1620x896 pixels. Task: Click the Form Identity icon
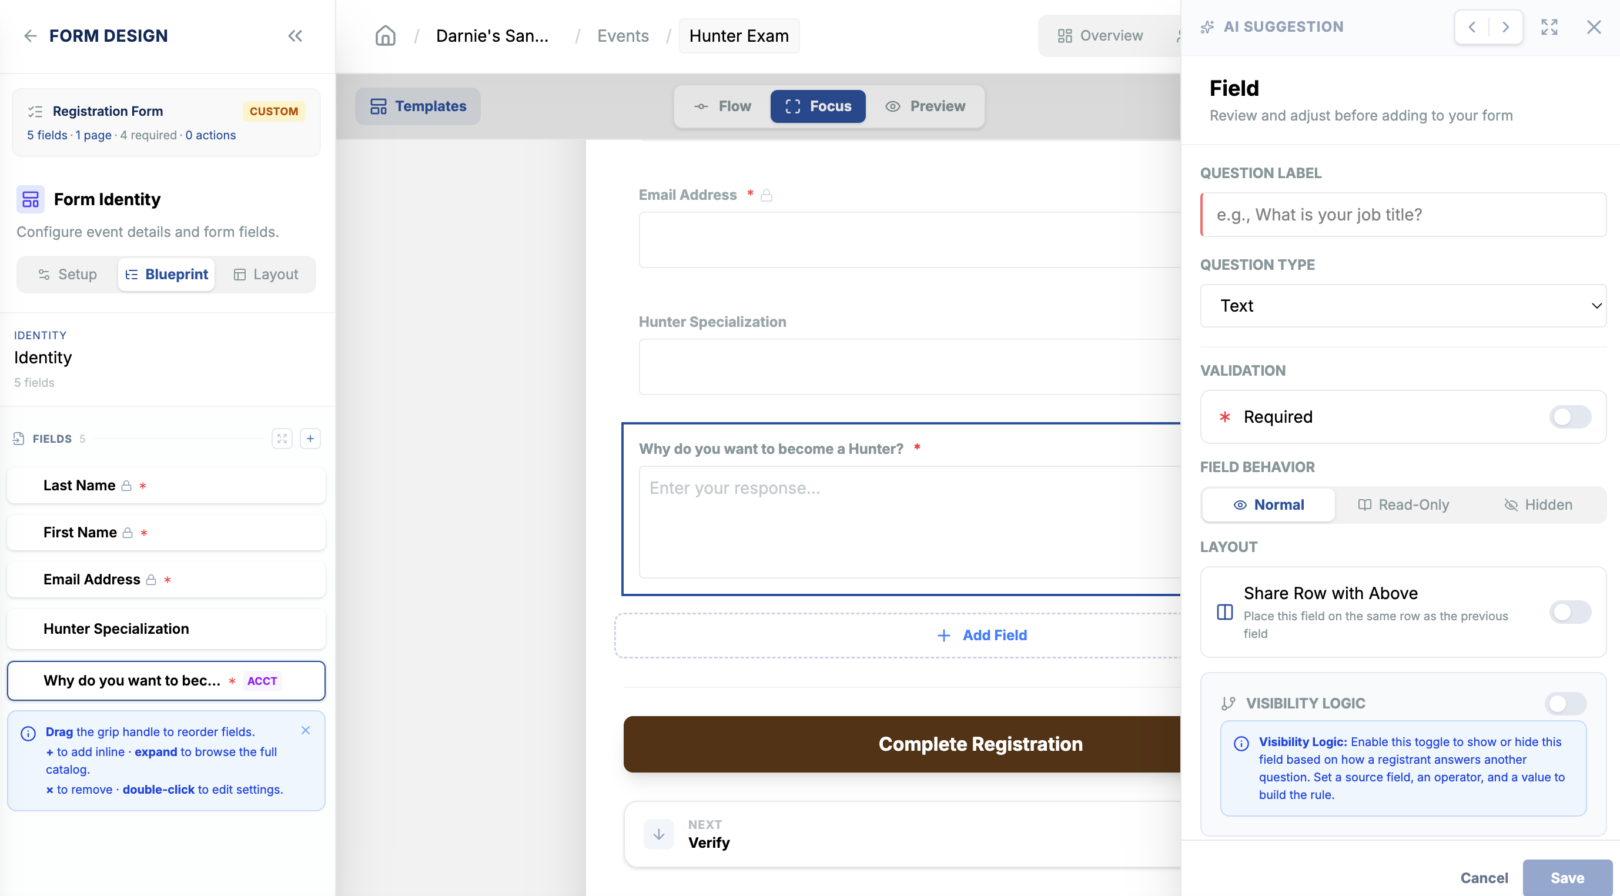[30, 199]
